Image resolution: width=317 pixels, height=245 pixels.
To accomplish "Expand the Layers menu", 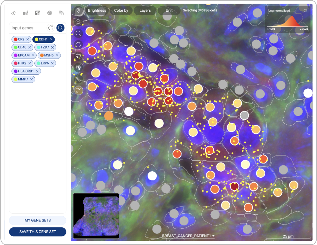I will coord(145,10).
